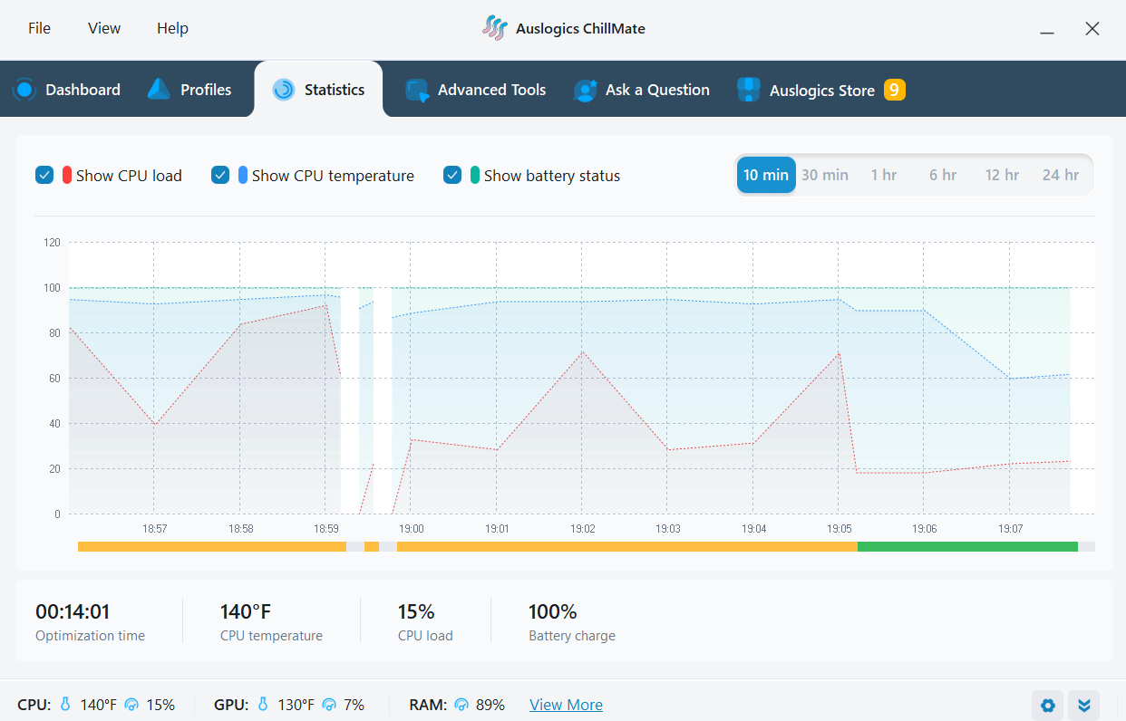The width and height of the screenshot is (1126, 721).
Task: Click the Advanced Tools icon
Action: point(415,89)
